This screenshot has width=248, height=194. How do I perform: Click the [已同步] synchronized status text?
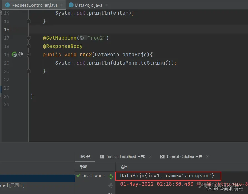point(17,185)
